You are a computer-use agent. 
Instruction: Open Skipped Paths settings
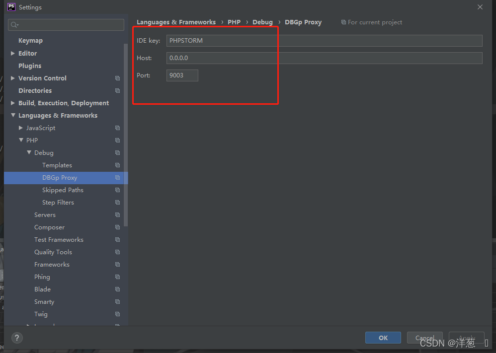(x=63, y=190)
